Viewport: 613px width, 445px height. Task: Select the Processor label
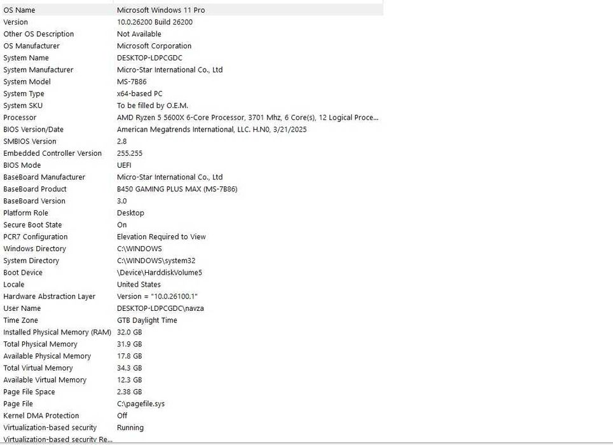20,117
